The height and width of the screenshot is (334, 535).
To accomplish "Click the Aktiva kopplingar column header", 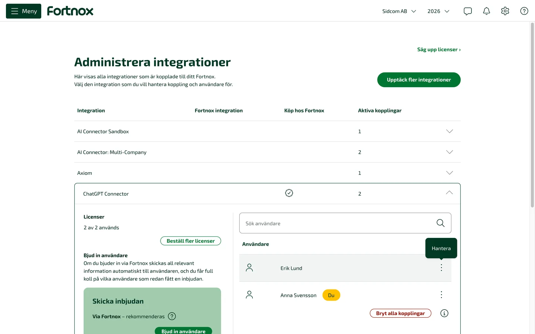I will tap(380, 111).
